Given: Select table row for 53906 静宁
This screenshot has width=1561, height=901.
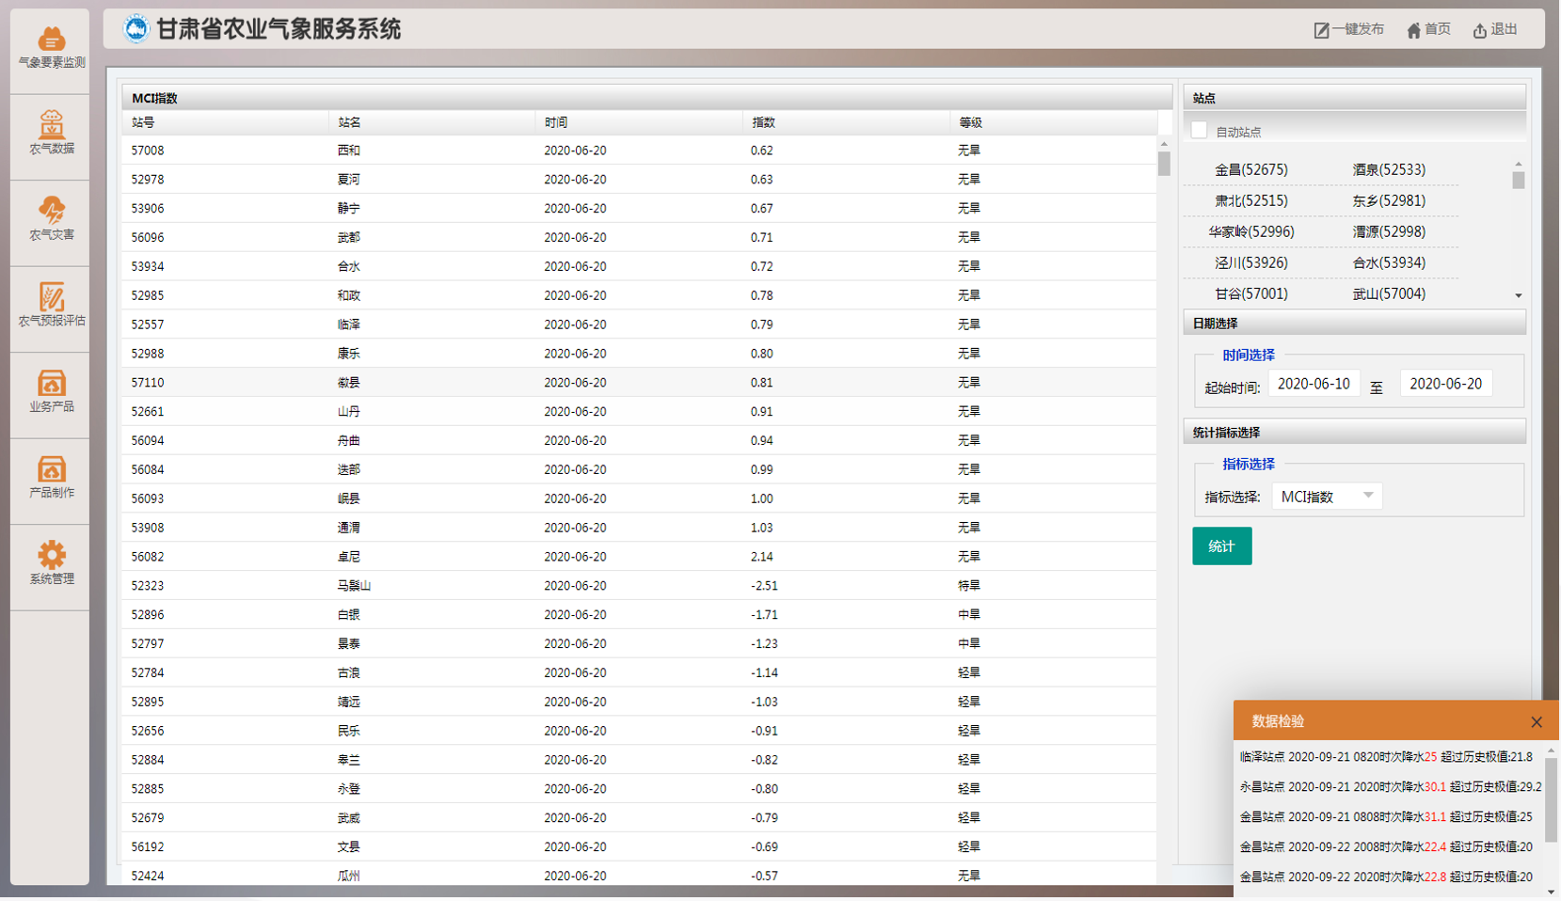Looking at the screenshot, I should coord(639,209).
